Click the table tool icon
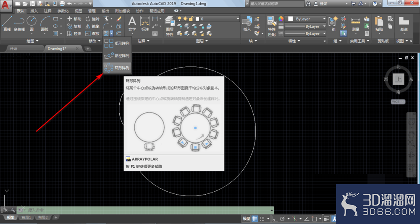 [155, 34]
